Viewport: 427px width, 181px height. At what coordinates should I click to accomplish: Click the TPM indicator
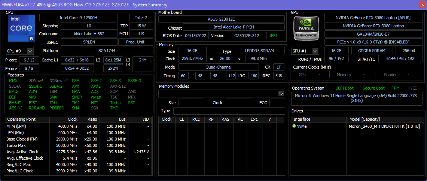(x=396, y=88)
